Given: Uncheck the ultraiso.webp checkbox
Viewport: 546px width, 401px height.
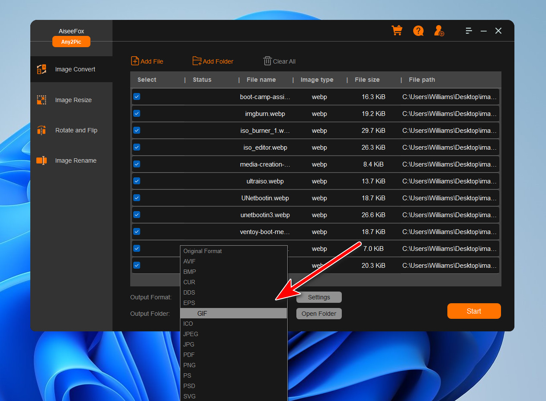Looking at the screenshot, I should pyautogui.click(x=137, y=181).
